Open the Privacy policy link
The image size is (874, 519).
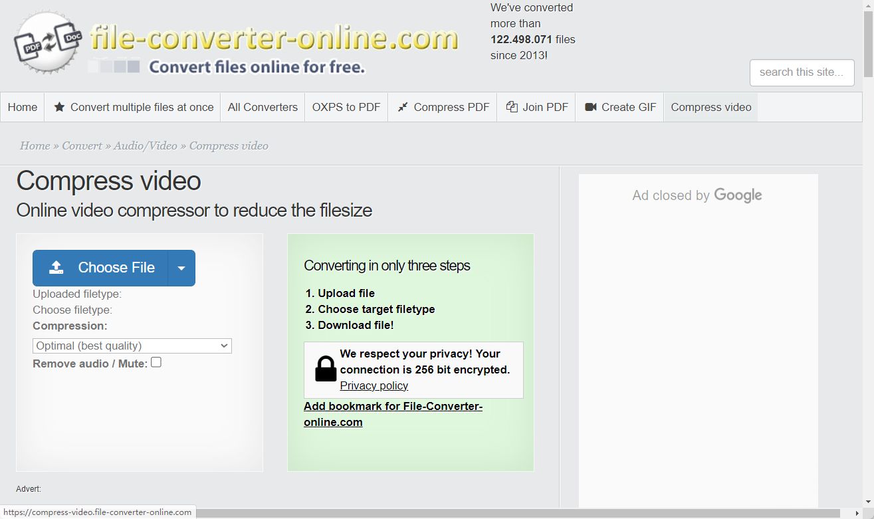374,385
